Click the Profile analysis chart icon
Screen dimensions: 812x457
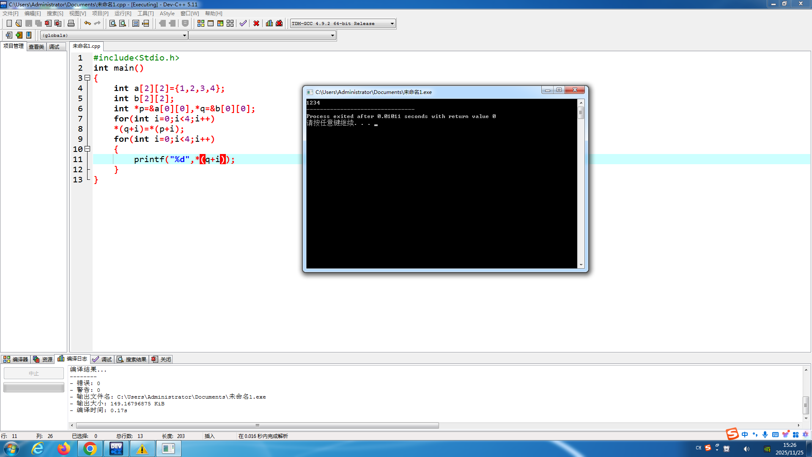click(x=269, y=23)
